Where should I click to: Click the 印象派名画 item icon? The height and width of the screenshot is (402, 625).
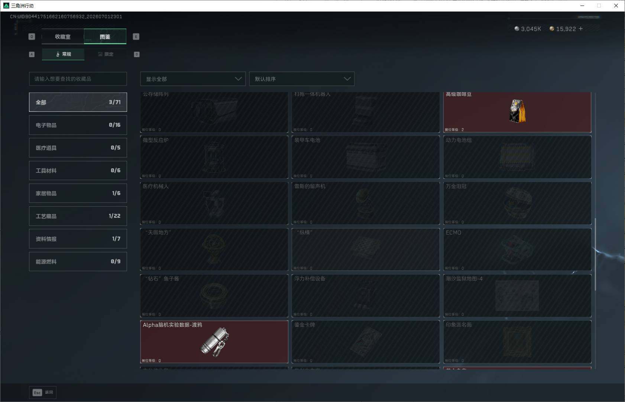(x=517, y=342)
